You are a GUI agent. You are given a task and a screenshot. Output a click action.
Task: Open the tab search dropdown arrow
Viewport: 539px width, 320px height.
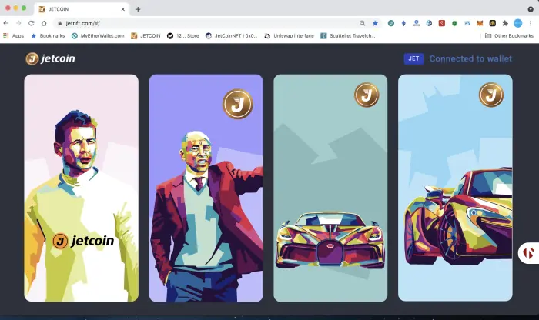531,9
